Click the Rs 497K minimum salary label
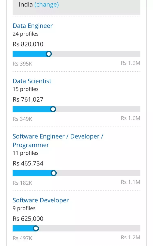 [22, 238]
